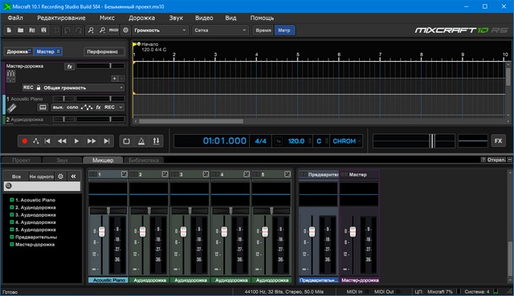Click the undo arrow icon
Image resolution: width=514 pixels, height=296 pixels.
pos(67,30)
